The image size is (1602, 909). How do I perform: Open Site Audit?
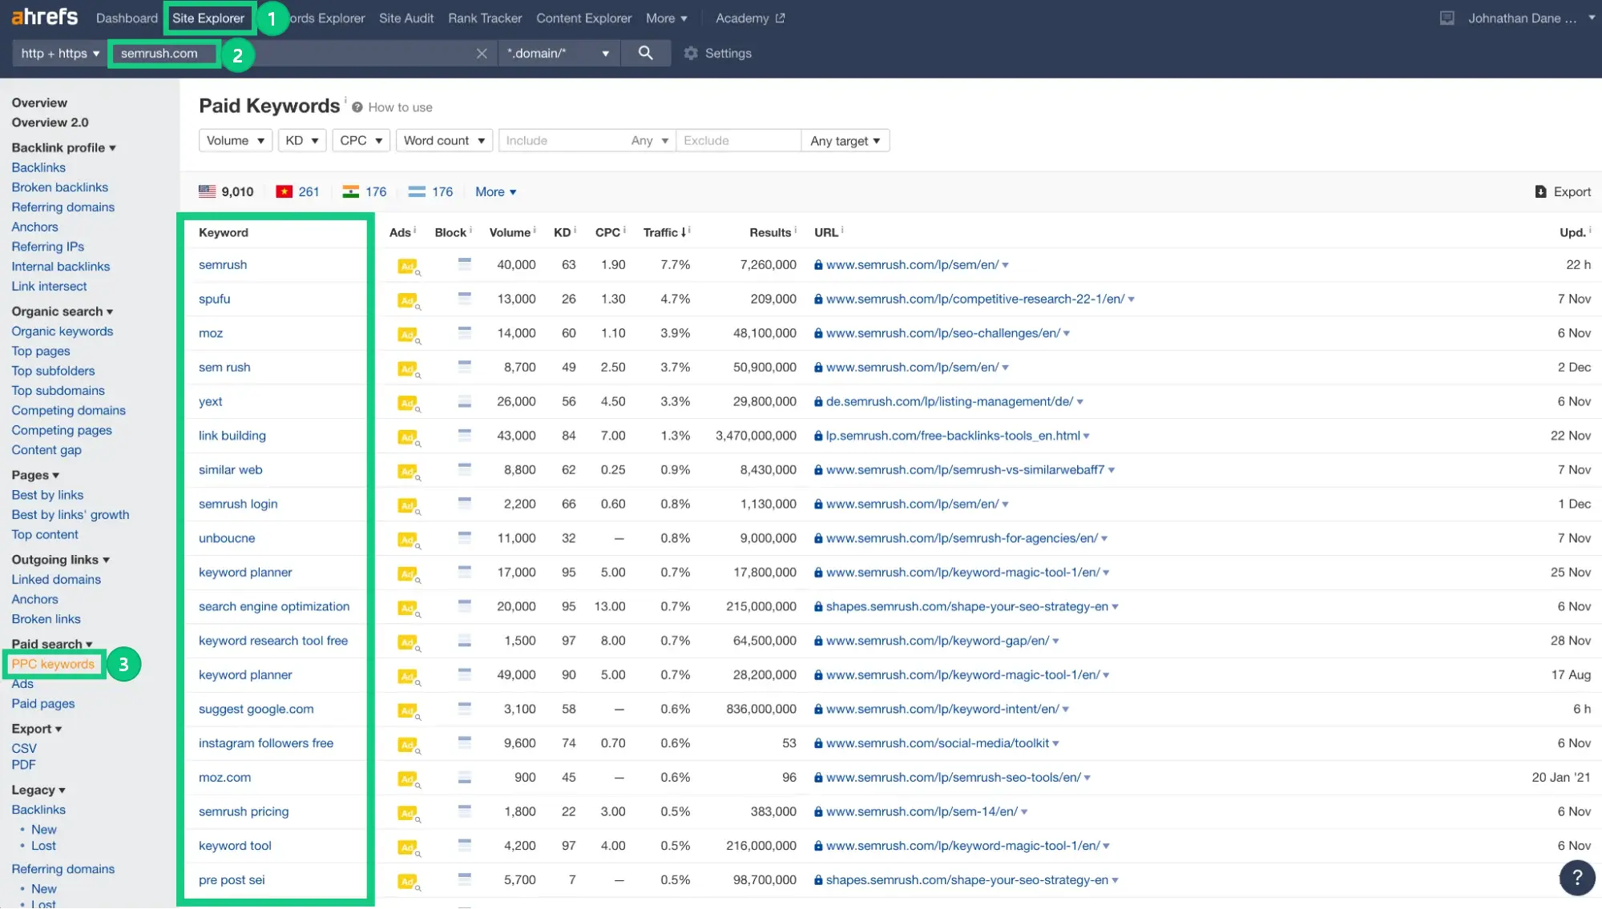(x=406, y=18)
